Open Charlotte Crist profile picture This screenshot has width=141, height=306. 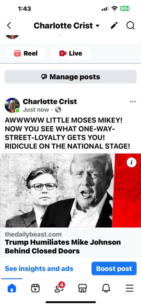point(12,105)
